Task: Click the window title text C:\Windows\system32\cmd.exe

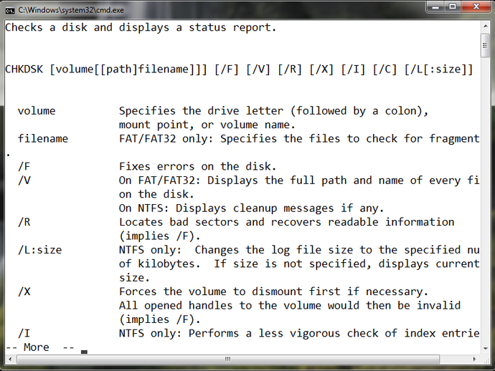Action: pos(71,10)
